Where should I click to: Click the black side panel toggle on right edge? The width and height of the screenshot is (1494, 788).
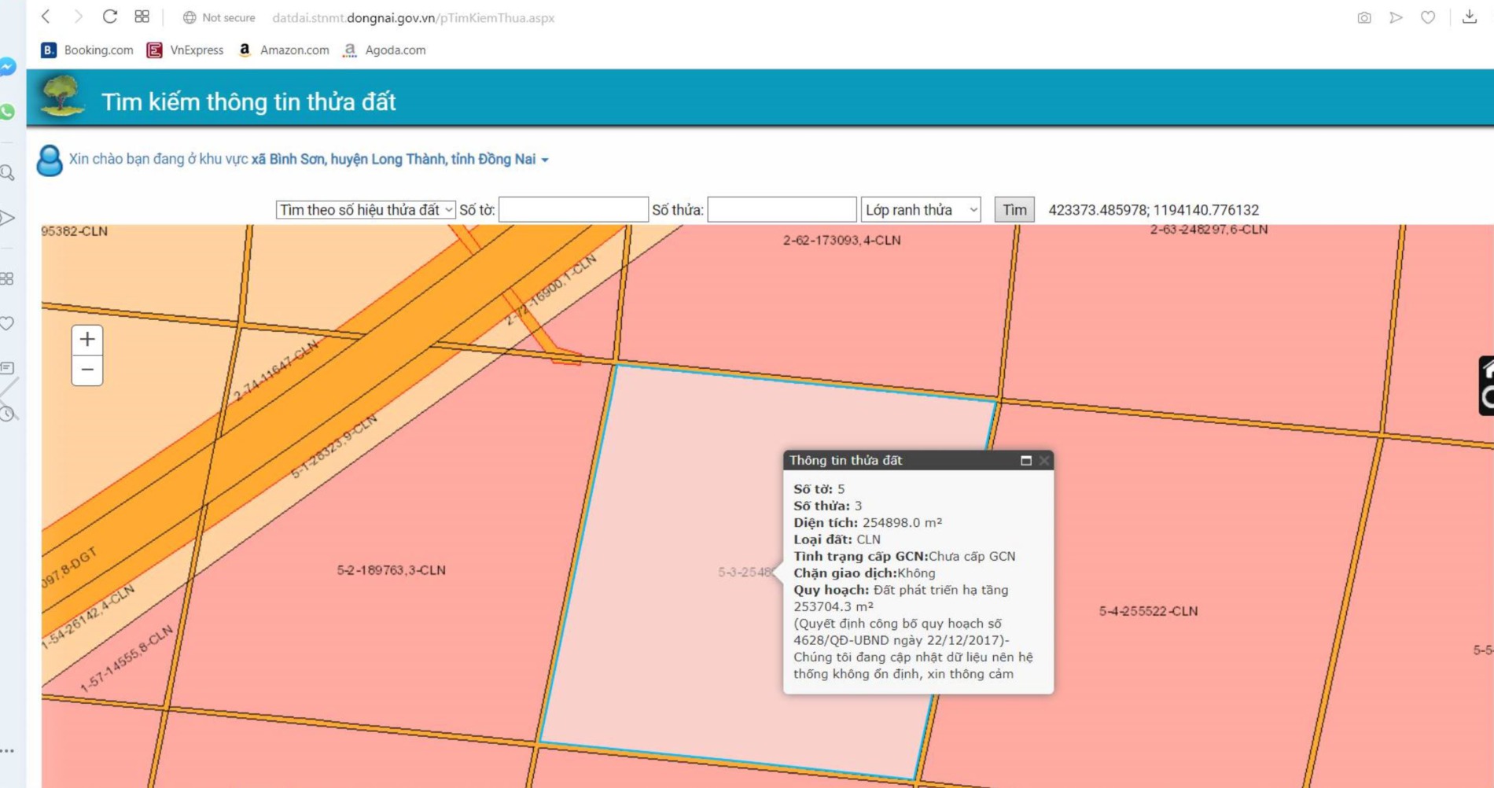(x=1485, y=385)
